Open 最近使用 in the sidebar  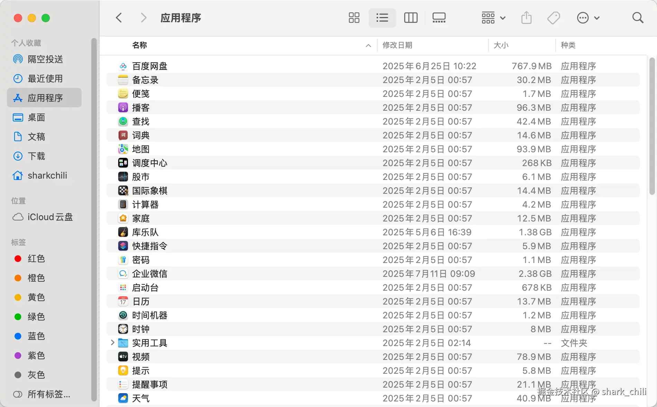pyautogui.click(x=44, y=79)
